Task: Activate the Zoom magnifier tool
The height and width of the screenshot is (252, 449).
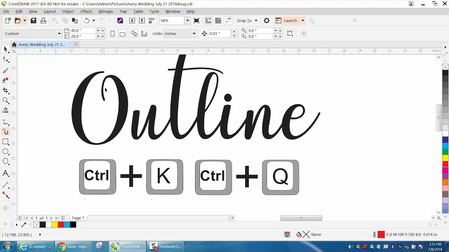Action: 5,100
